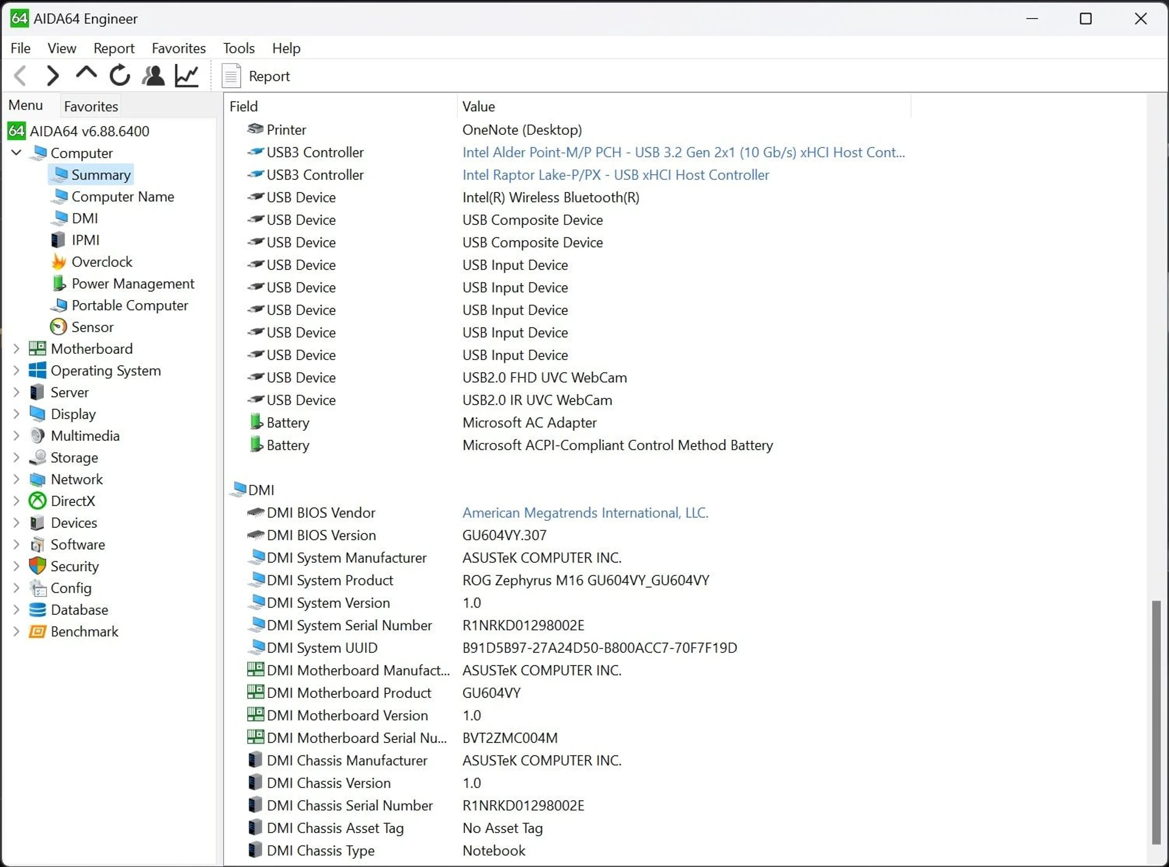Viewport: 1169px width, 867px height.
Task: Select the DMI item under Computer
Action: pyautogui.click(x=85, y=219)
